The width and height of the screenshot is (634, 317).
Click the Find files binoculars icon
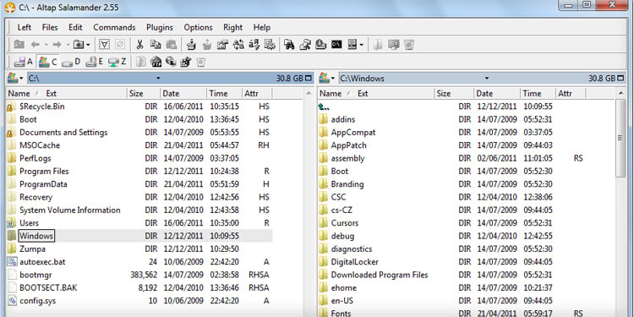(289, 45)
